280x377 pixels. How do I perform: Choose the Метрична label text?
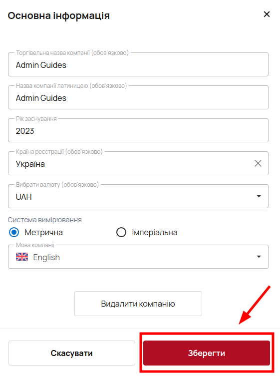point(44,233)
